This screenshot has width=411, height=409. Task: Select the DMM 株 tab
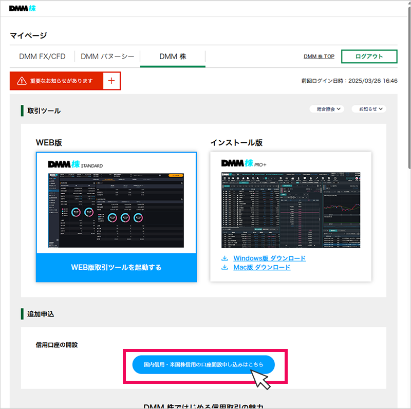[x=173, y=57]
